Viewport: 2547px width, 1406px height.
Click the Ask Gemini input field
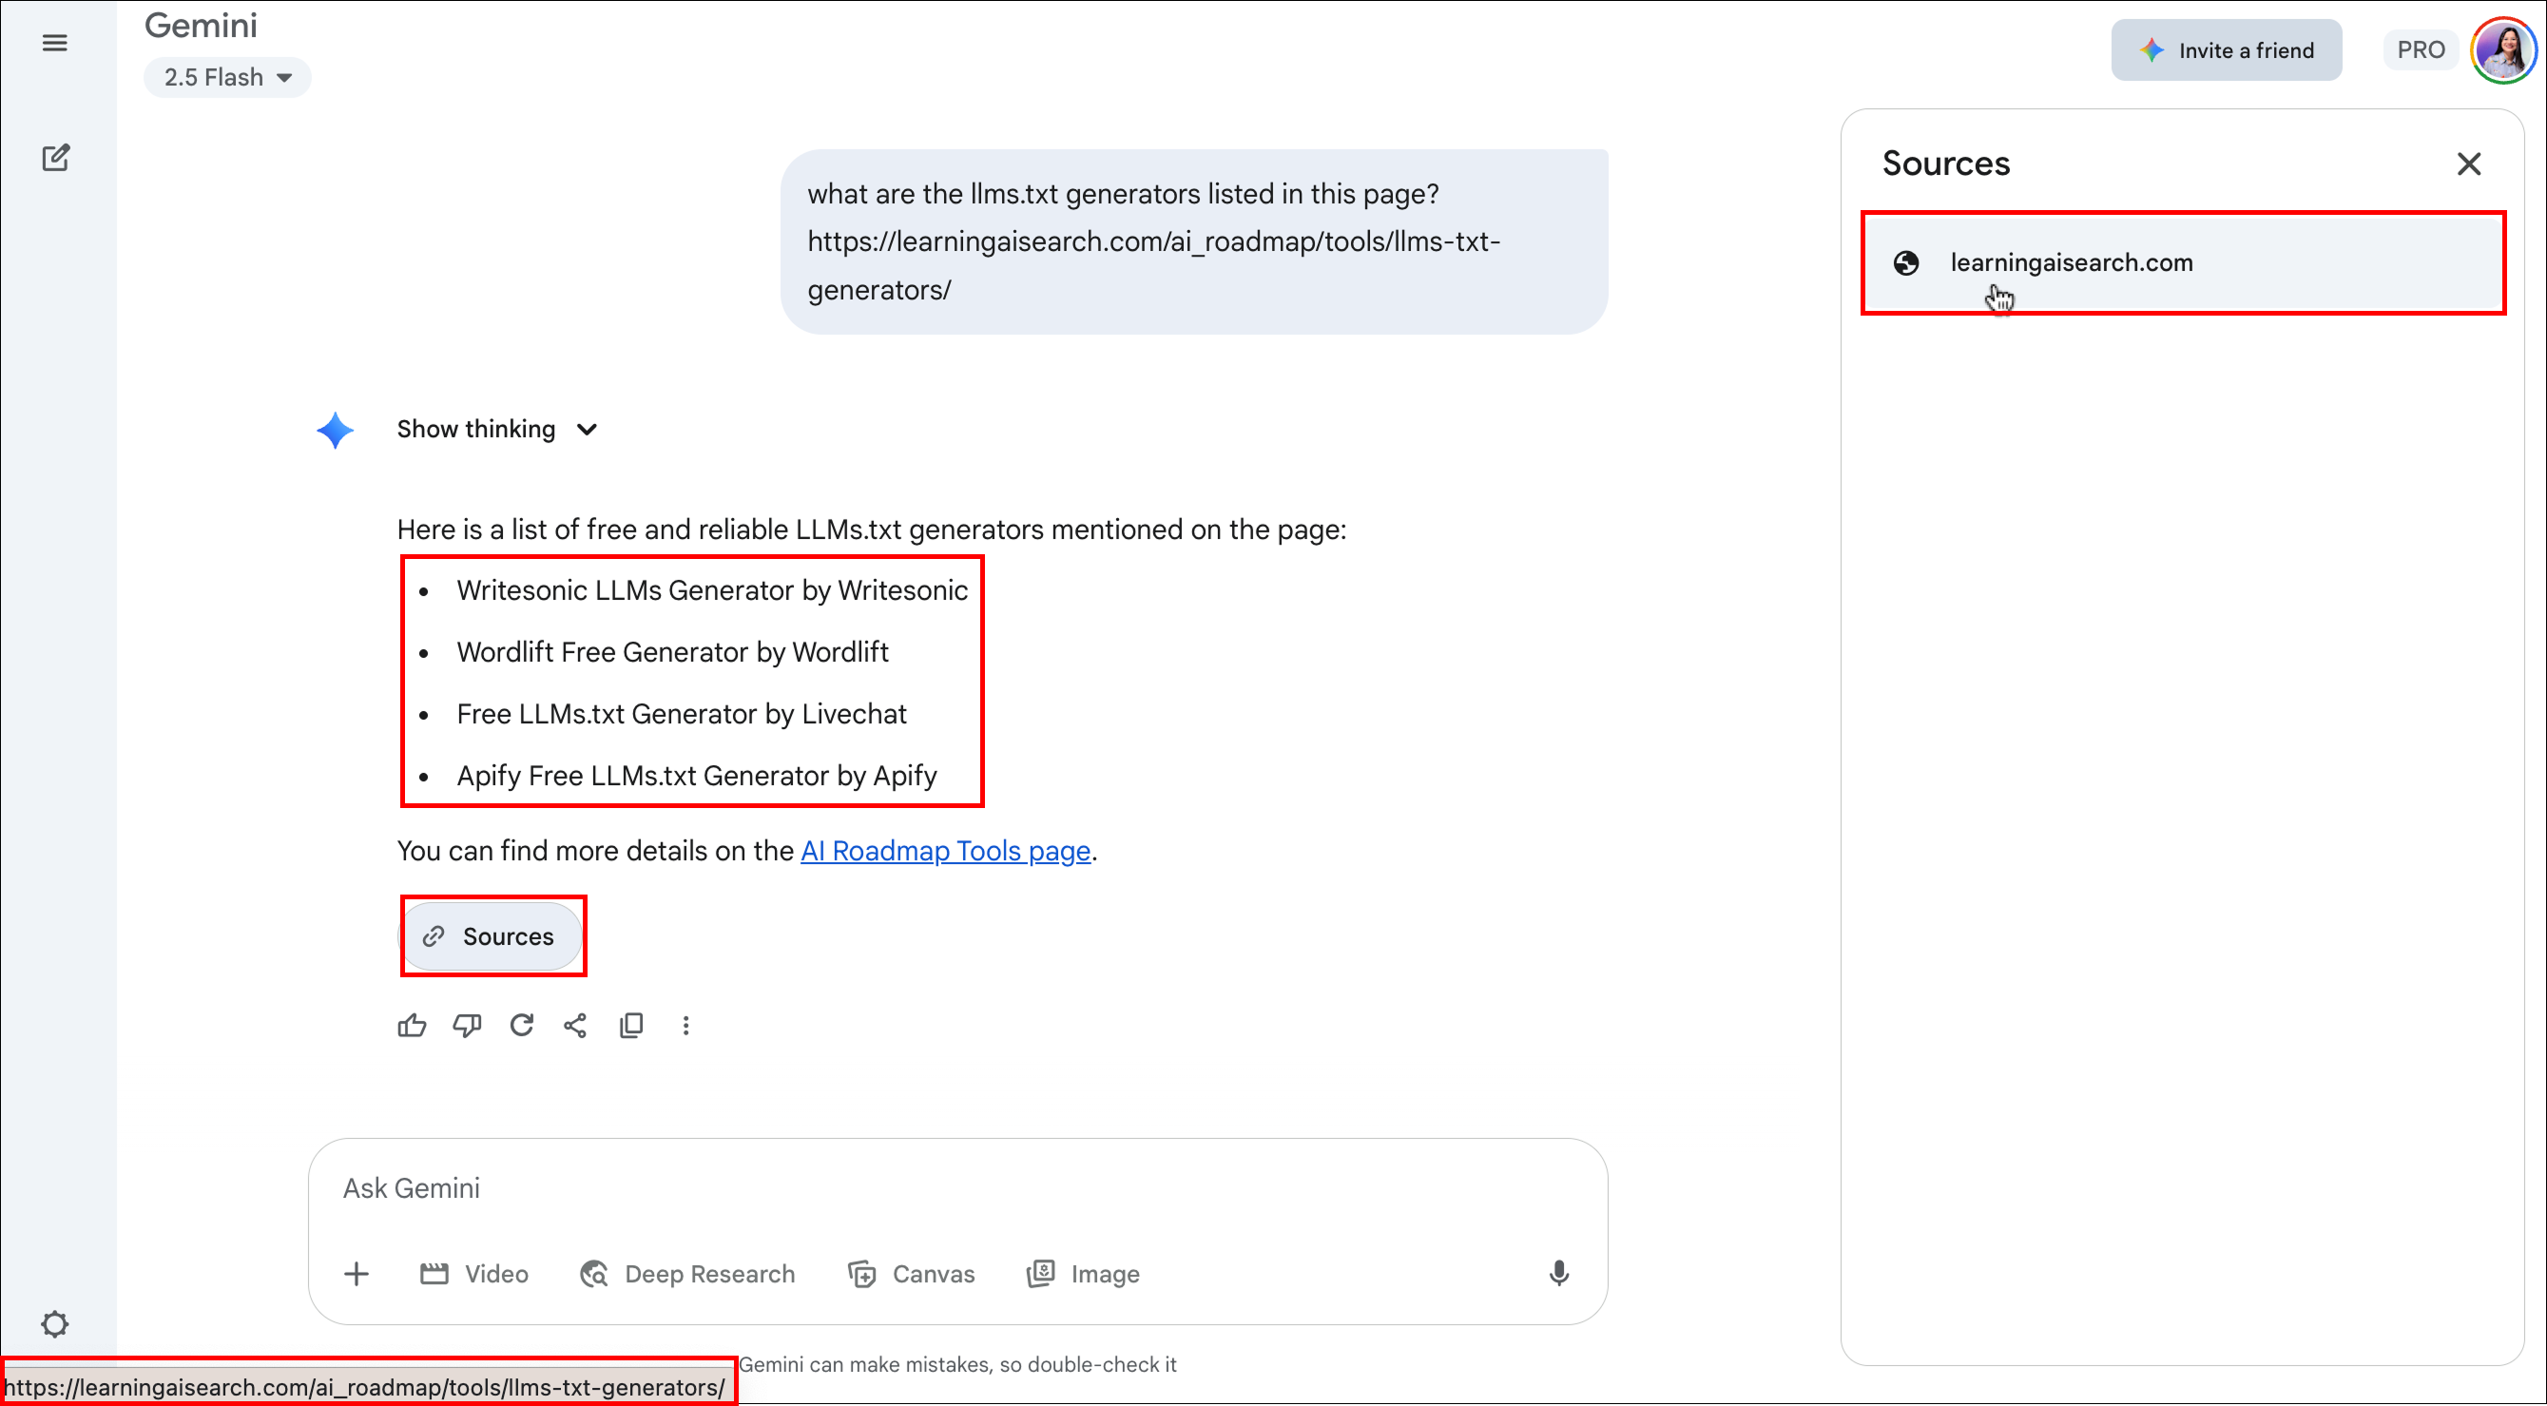[957, 1188]
